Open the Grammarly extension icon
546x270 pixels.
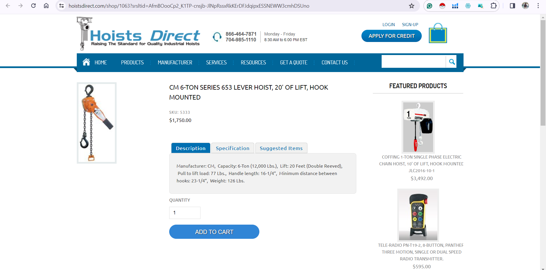429,6
